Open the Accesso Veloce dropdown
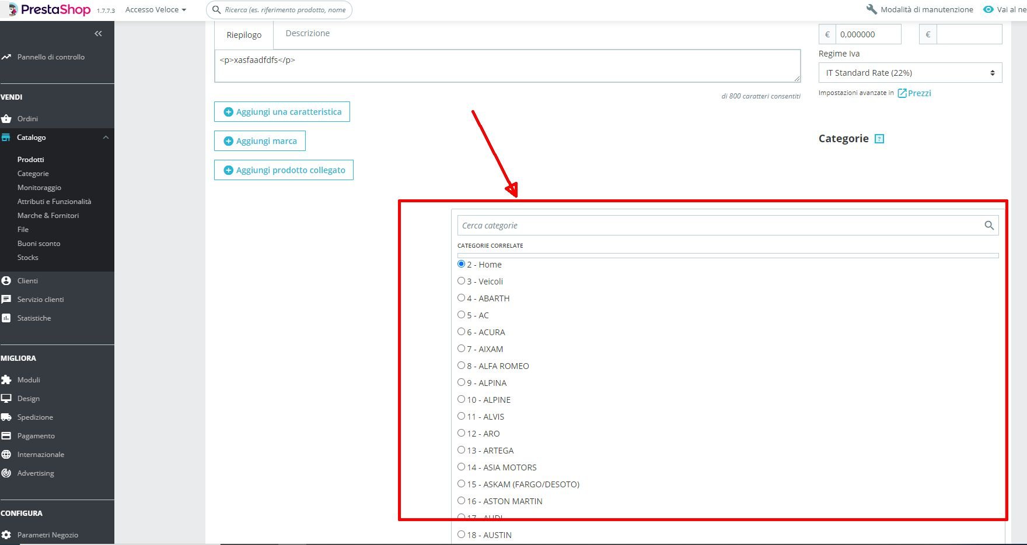1027x545 pixels. coord(156,10)
